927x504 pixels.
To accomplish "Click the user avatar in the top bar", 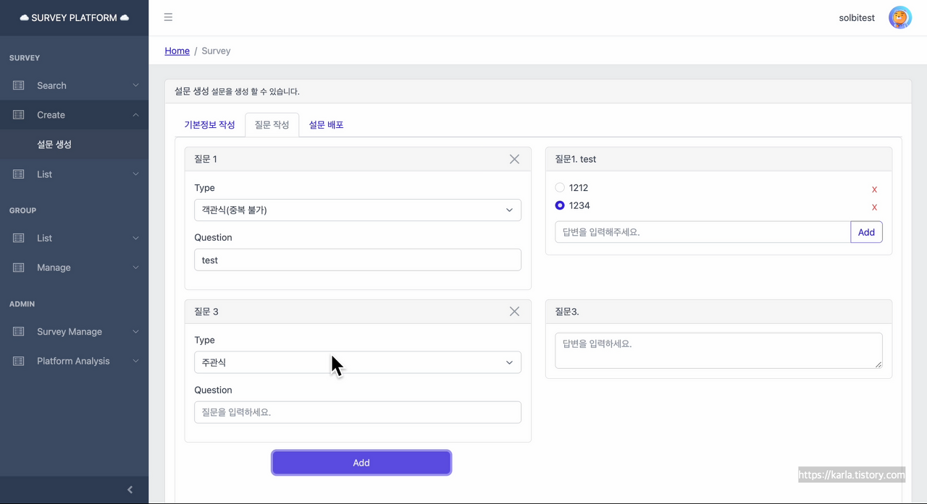I will [x=899, y=17].
